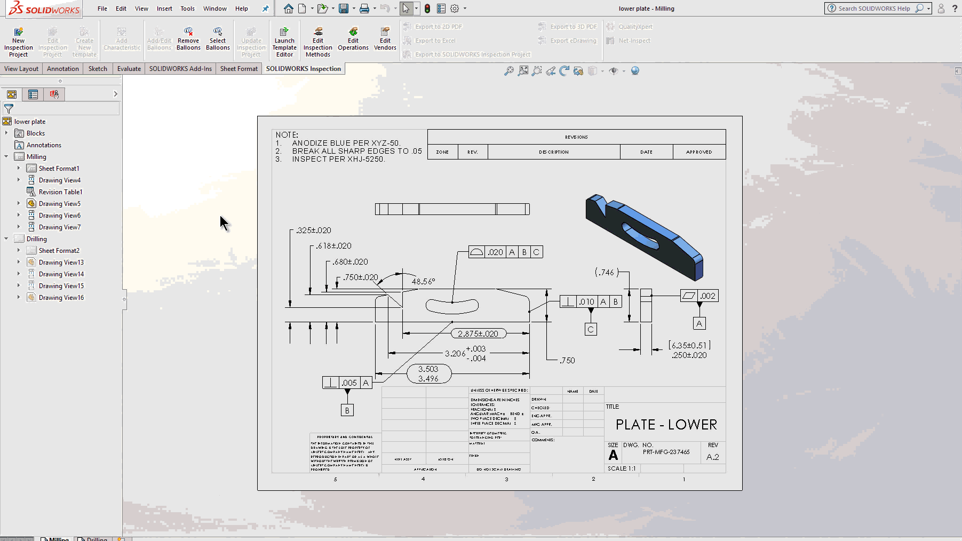Click the Select Balloons tool

pos(218,39)
